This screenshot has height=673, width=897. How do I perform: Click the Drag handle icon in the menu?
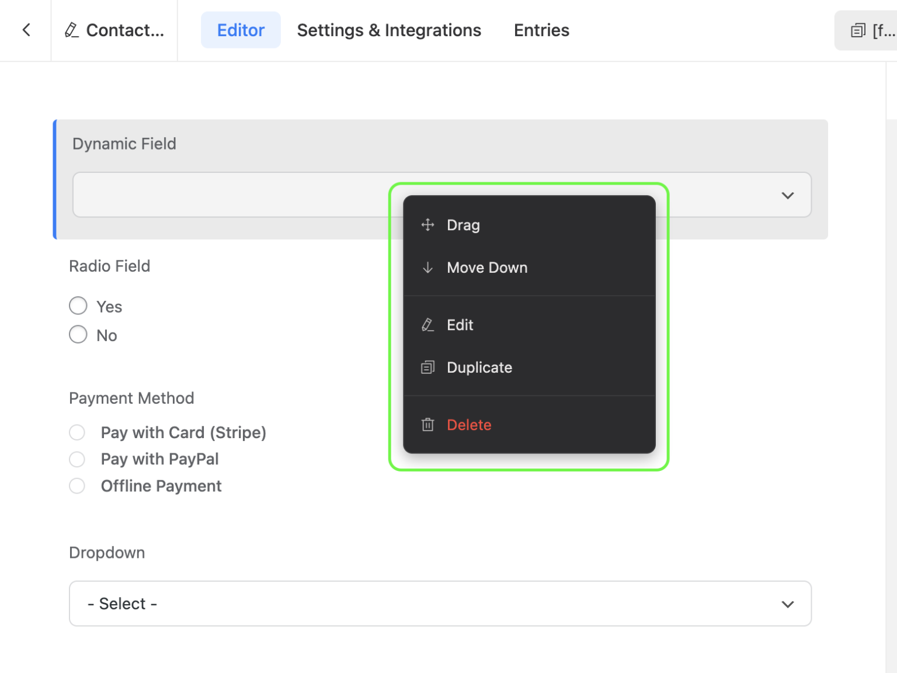coord(428,224)
